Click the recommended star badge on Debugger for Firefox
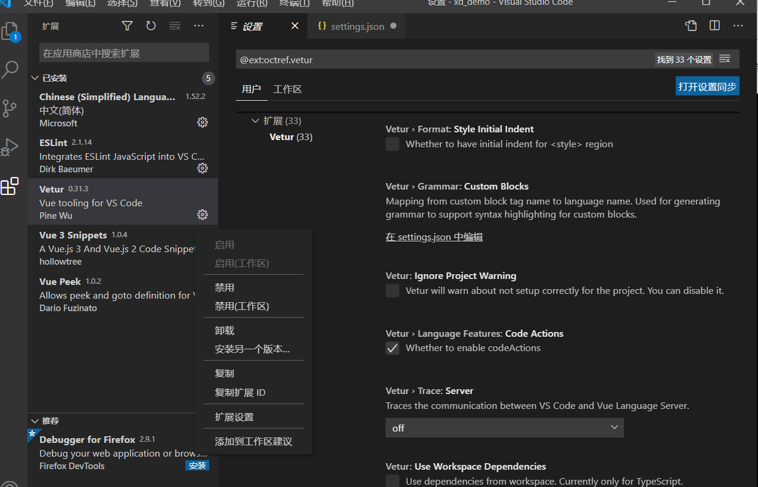The height and width of the screenshot is (487, 758). (32, 434)
